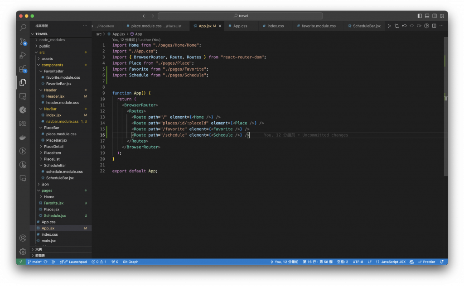Open the Accounts icon
The image size is (464, 286).
[x=23, y=238]
